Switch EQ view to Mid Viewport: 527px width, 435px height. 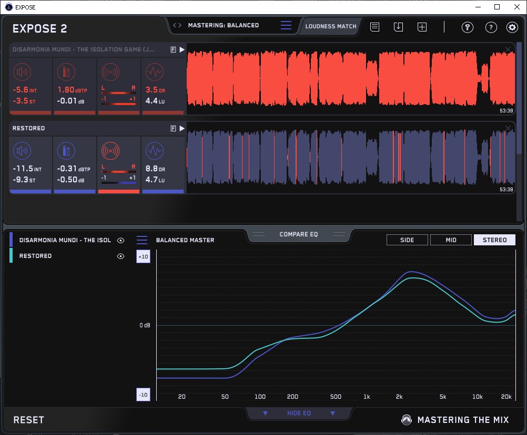click(451, 240)
